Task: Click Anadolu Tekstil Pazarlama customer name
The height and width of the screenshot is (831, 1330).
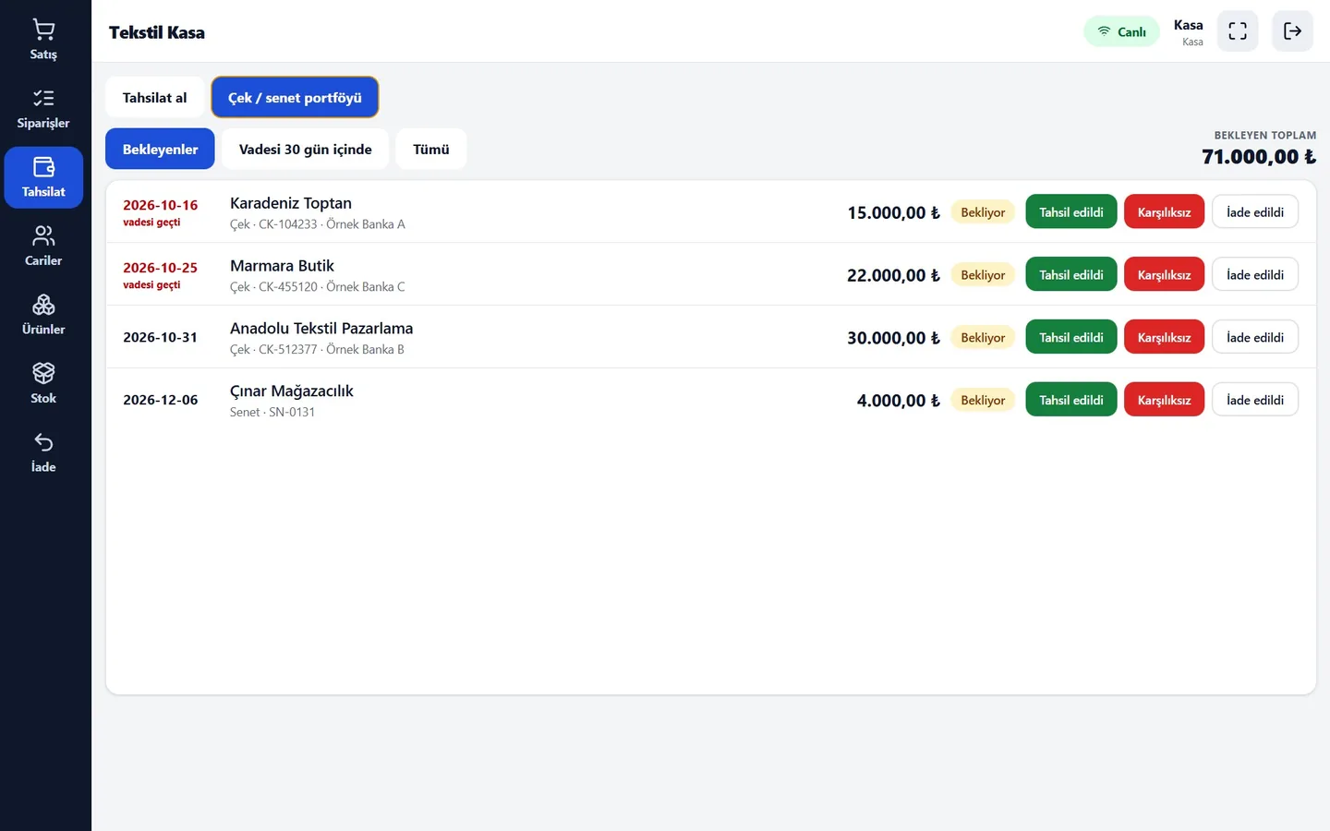Action: coord(321,329)
